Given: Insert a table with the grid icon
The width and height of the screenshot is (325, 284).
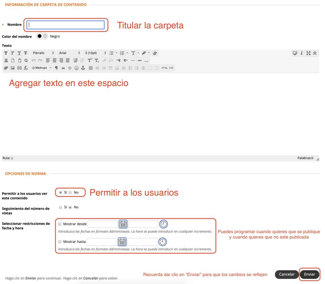Looking at the screenshot, I should click(x=91, y=68).
